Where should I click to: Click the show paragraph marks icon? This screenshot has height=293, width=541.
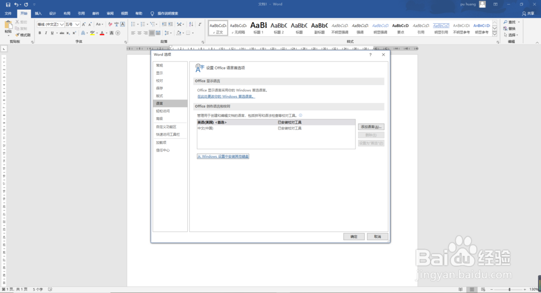200,24
